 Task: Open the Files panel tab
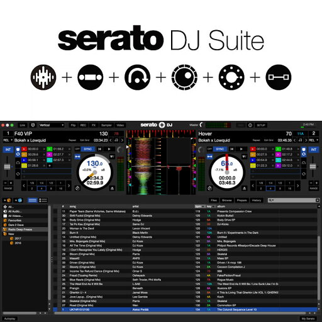[214, 201]
